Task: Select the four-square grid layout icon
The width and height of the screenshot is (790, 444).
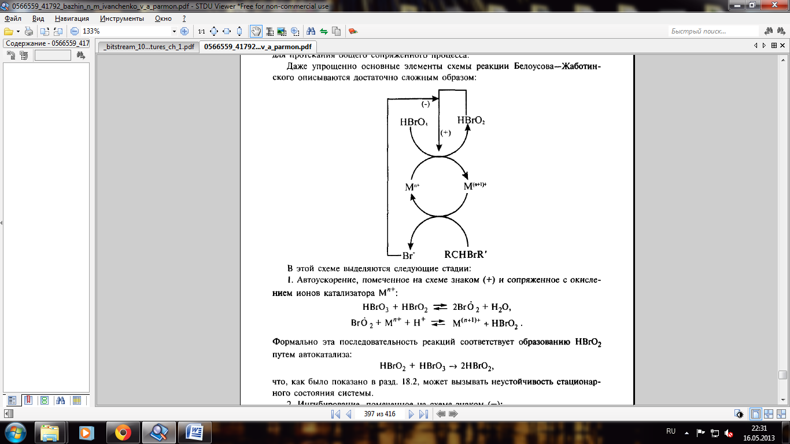Action: tap(781, 414)
